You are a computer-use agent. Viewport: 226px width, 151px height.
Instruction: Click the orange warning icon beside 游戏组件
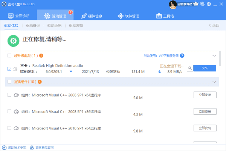point(40,82)
